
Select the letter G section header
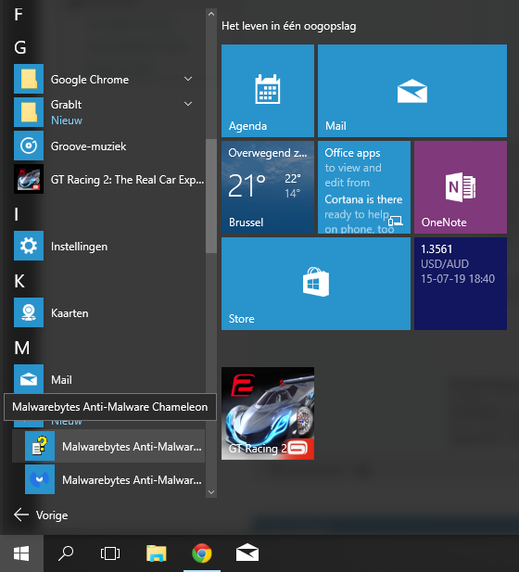[x=20, y=47]
